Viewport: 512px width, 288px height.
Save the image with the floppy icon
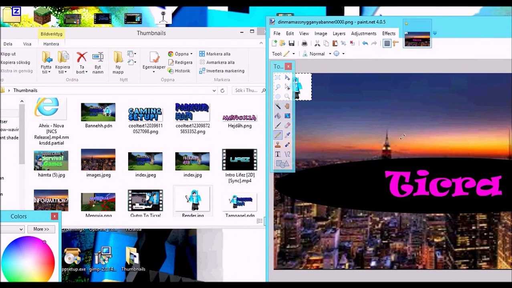tap(292, 43)
